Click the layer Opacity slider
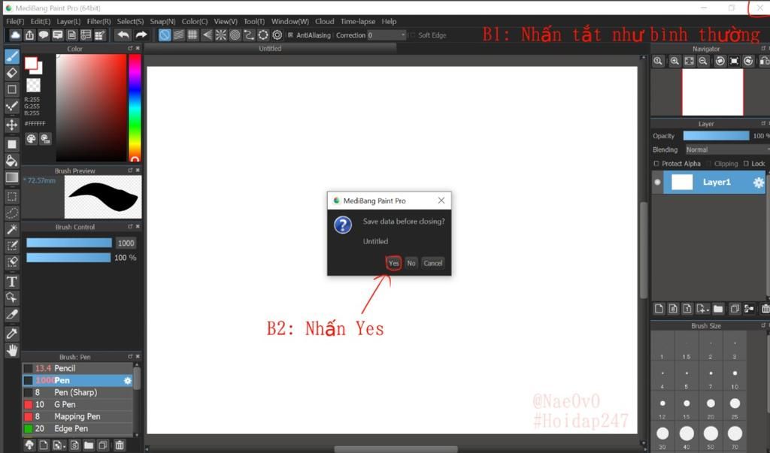The width and height of the screenshot is (770, 453). [717, 136]
